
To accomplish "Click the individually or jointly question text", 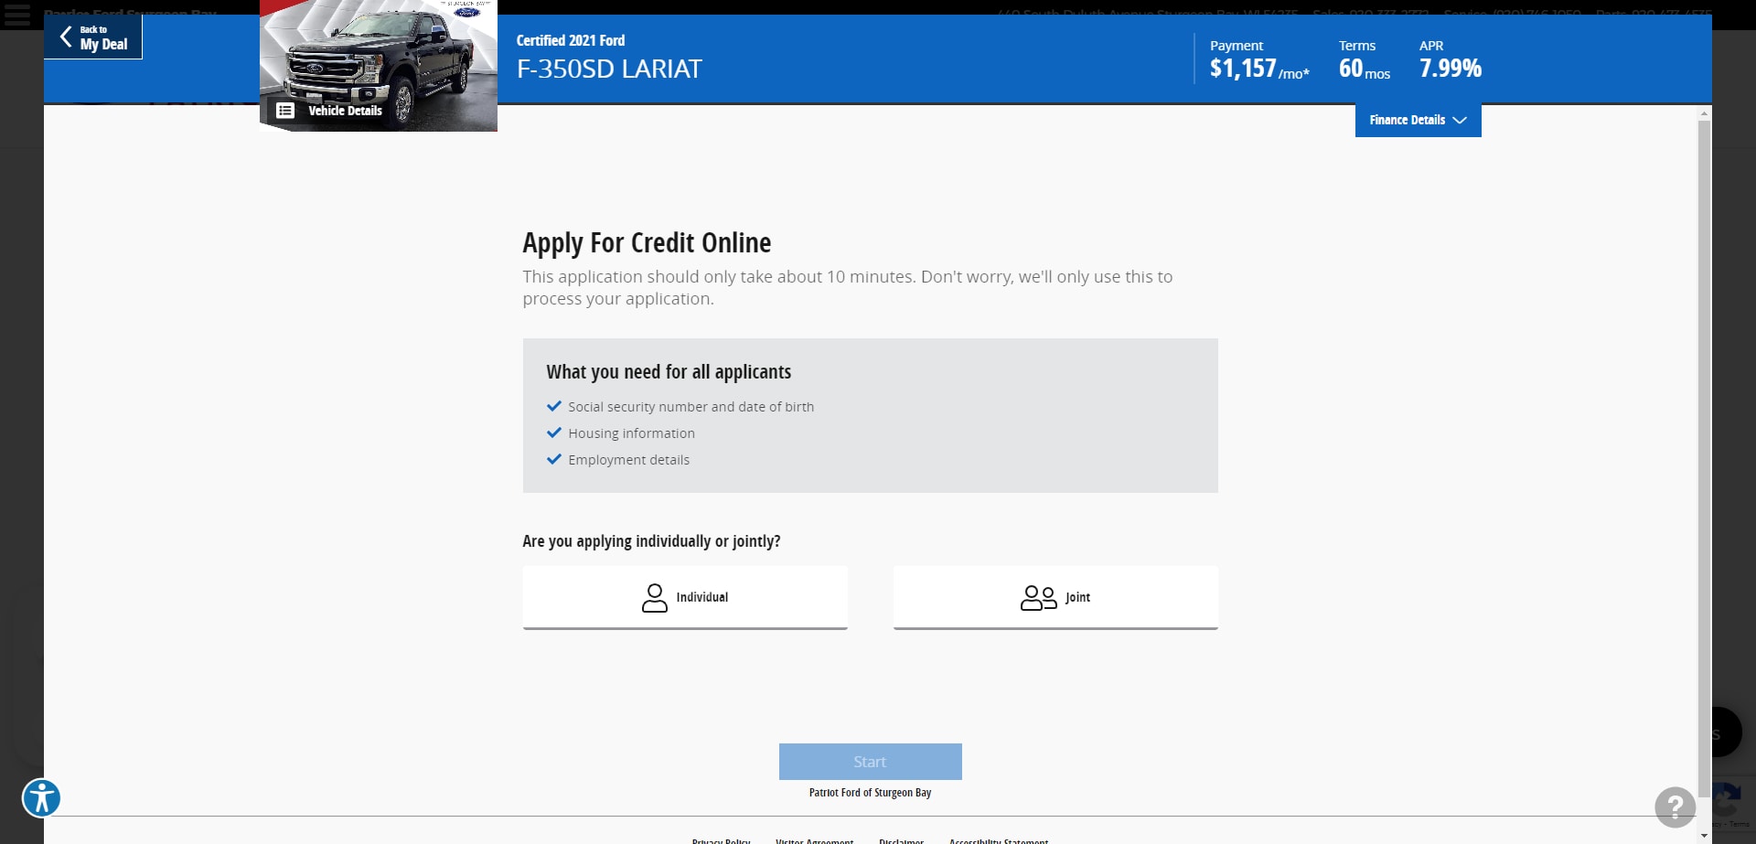I will coord(651,541).
